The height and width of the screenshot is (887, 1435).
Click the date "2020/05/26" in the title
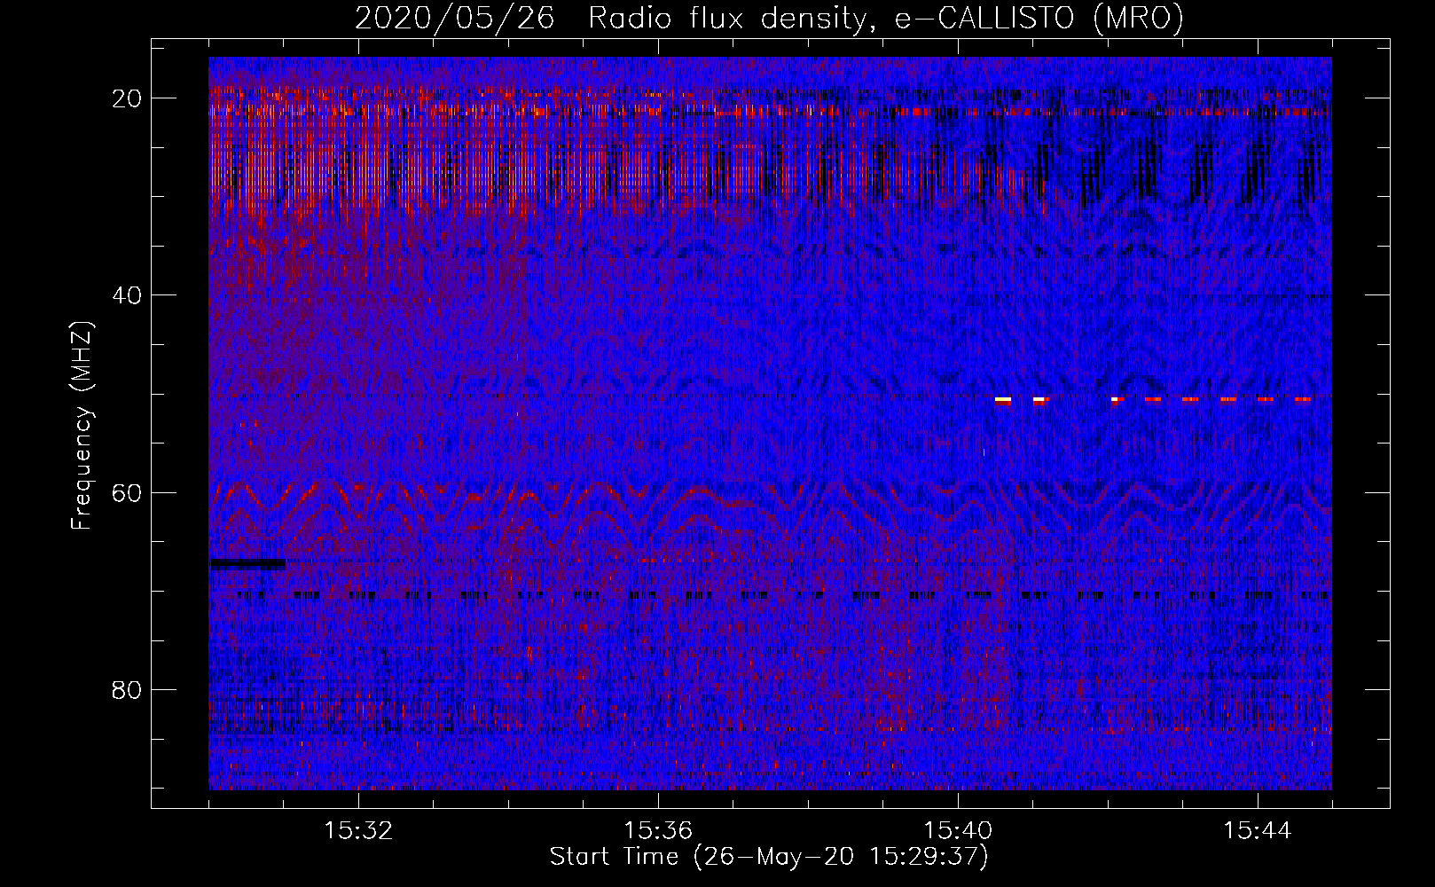pos(454,19)
